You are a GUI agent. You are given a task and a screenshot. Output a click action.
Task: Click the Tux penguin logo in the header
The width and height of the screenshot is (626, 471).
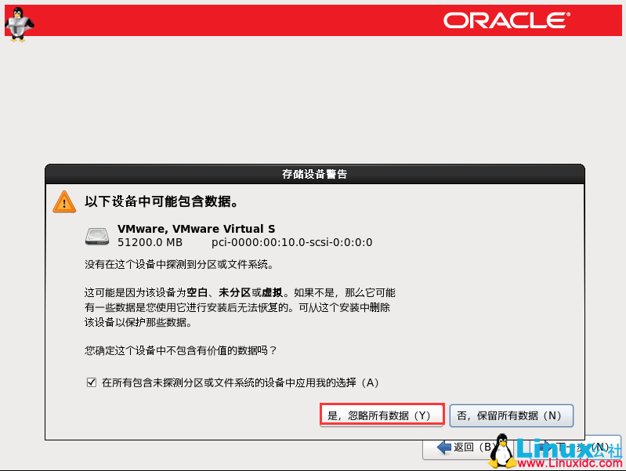coord(19,24)
